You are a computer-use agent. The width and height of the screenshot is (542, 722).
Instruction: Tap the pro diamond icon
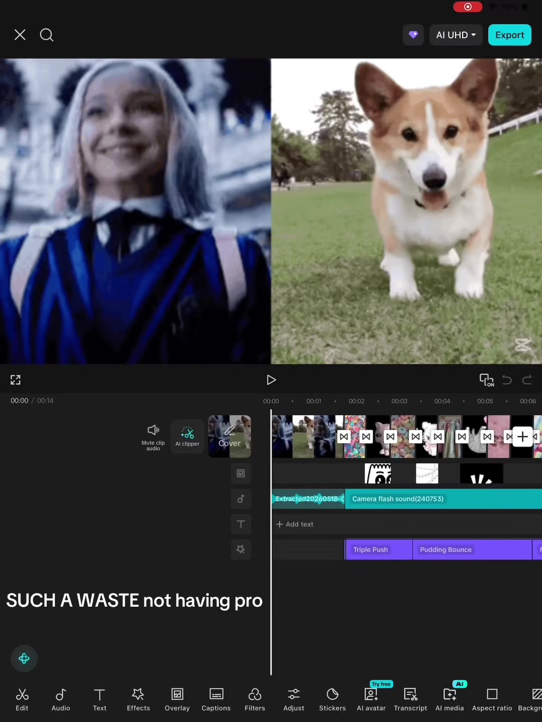pyautogui.click(x=413, y=35)
